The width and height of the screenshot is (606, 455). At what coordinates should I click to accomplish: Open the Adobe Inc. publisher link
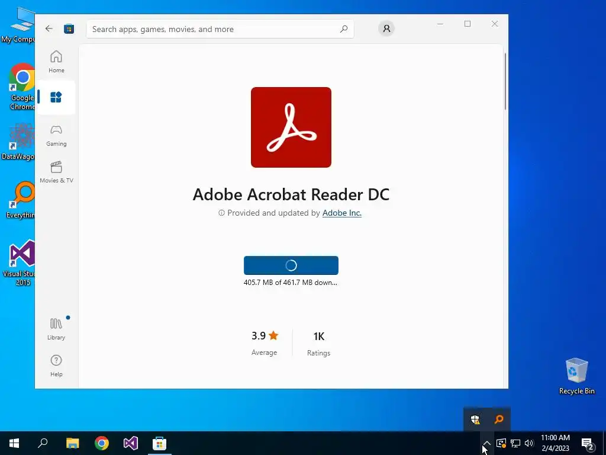(342, 213)
